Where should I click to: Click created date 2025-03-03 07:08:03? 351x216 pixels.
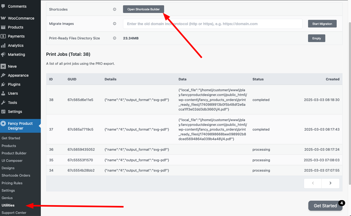[322, 160]
